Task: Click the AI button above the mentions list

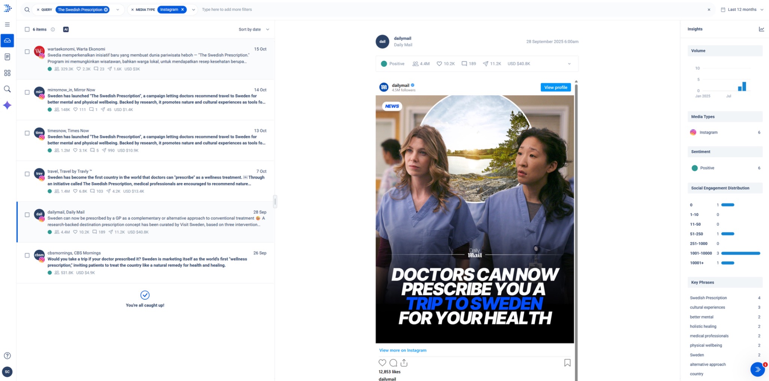Action: pyautogui.click(x=66, y=29)
